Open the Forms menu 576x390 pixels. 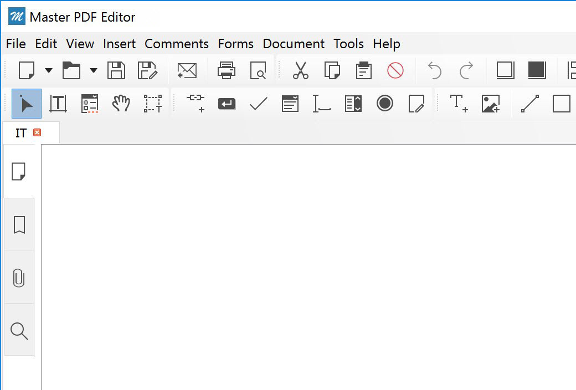(x=235, y=44)
